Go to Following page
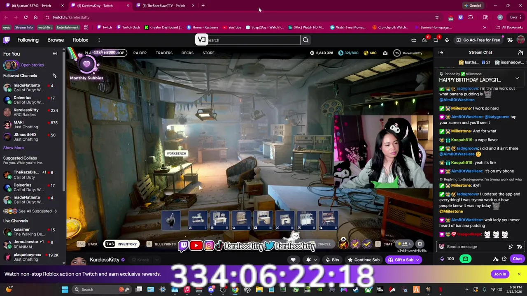 [28, 40]
